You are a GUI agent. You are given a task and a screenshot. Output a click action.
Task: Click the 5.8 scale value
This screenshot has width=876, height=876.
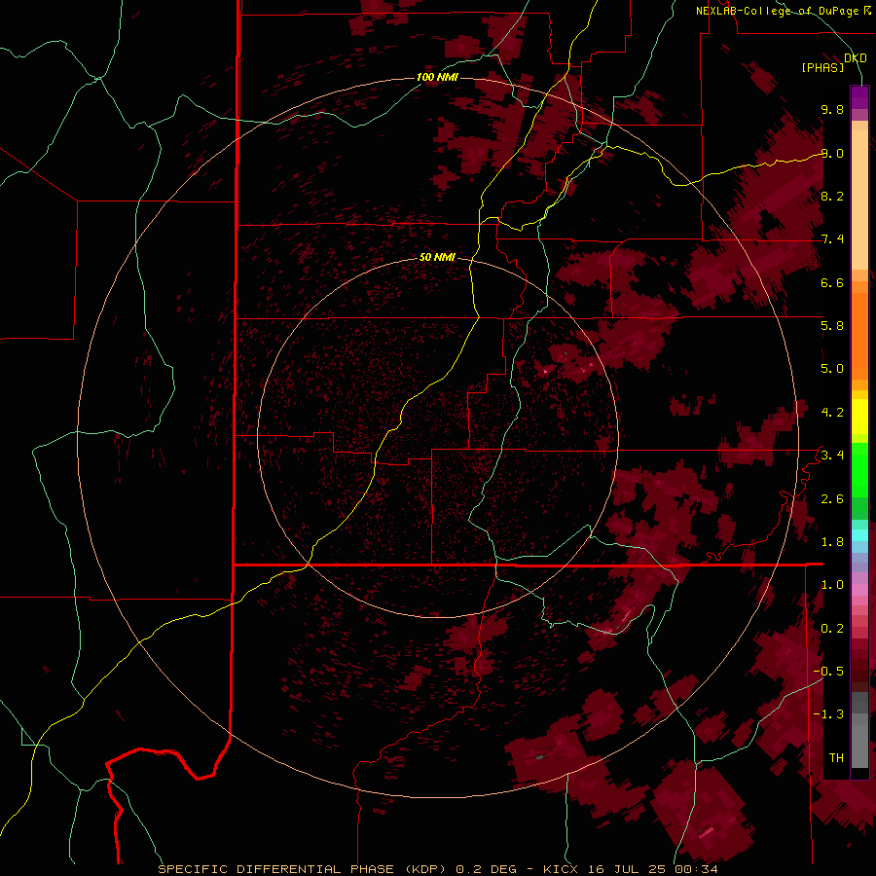pos(832,326)
